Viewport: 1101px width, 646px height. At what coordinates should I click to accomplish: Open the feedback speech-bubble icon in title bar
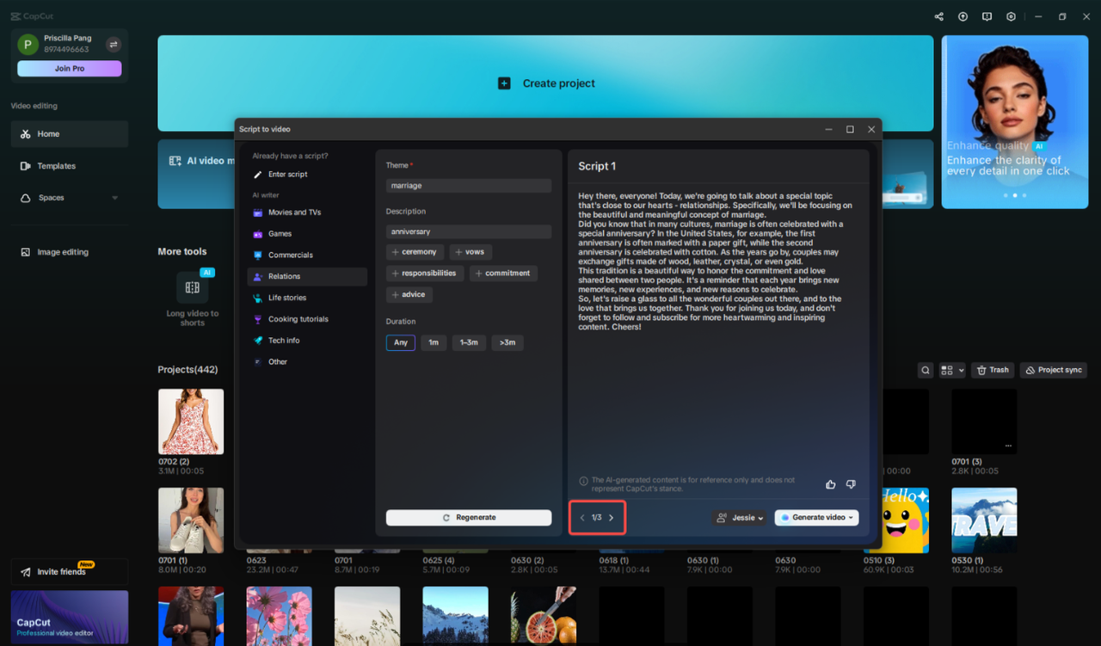987,16
